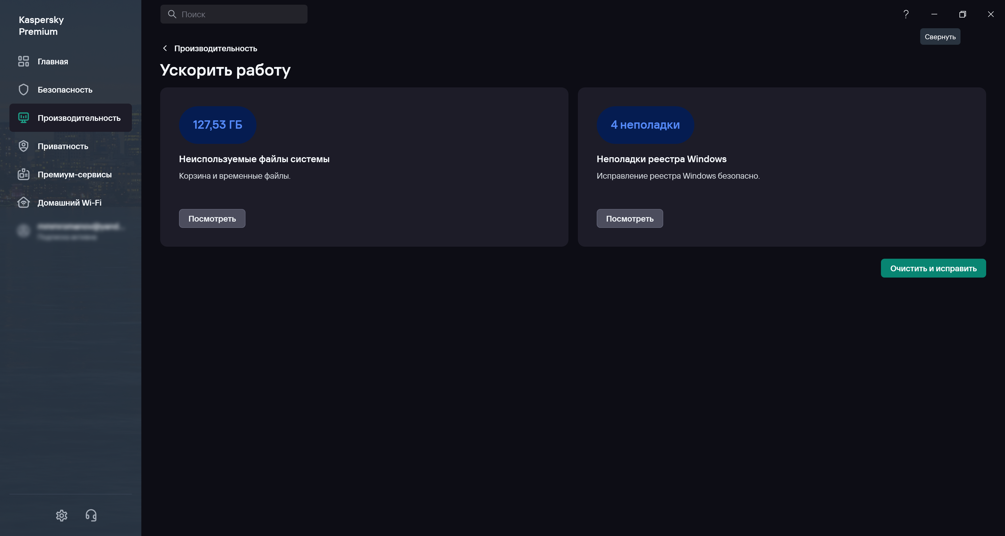View unused system files with Посмотреть

tap(212, 218)
